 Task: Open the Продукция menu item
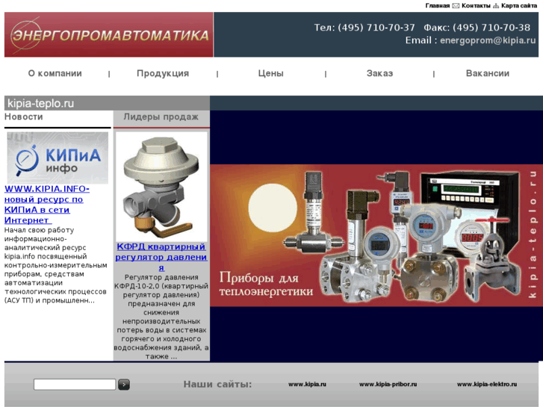163,73
